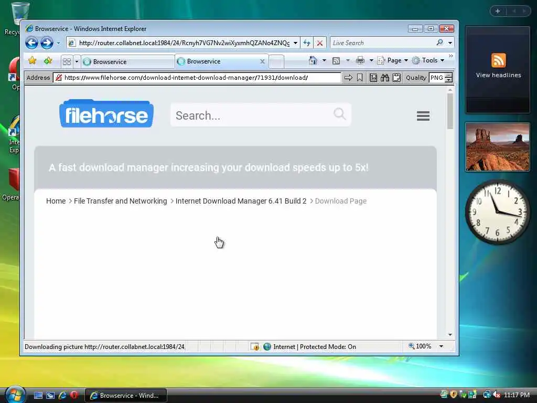Open the FileHorse hamburger menu

pyautogui.click(x=423, y=116)
